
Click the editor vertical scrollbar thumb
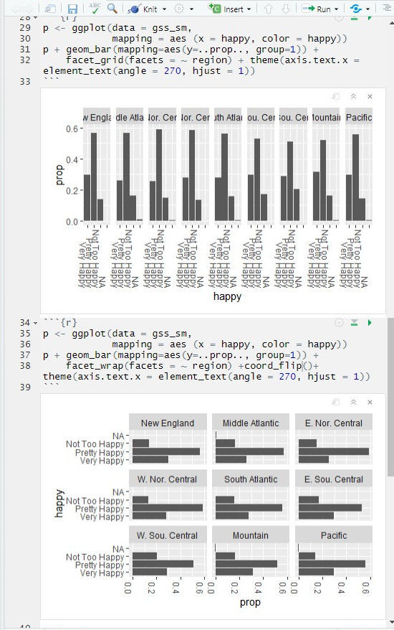pyautogui.click(x=391, y=396)
